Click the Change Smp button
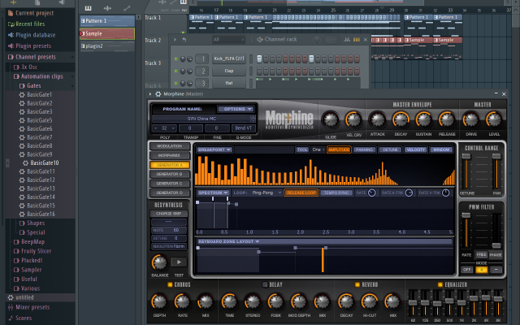520x325 pixels. click(x=169, y=214)
